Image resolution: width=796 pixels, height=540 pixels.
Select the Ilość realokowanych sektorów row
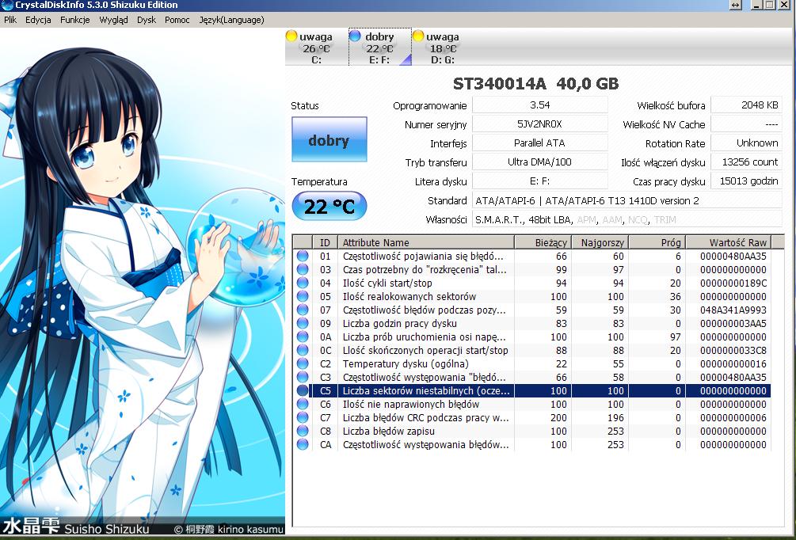pyautogui.click(x=532, y=296)
